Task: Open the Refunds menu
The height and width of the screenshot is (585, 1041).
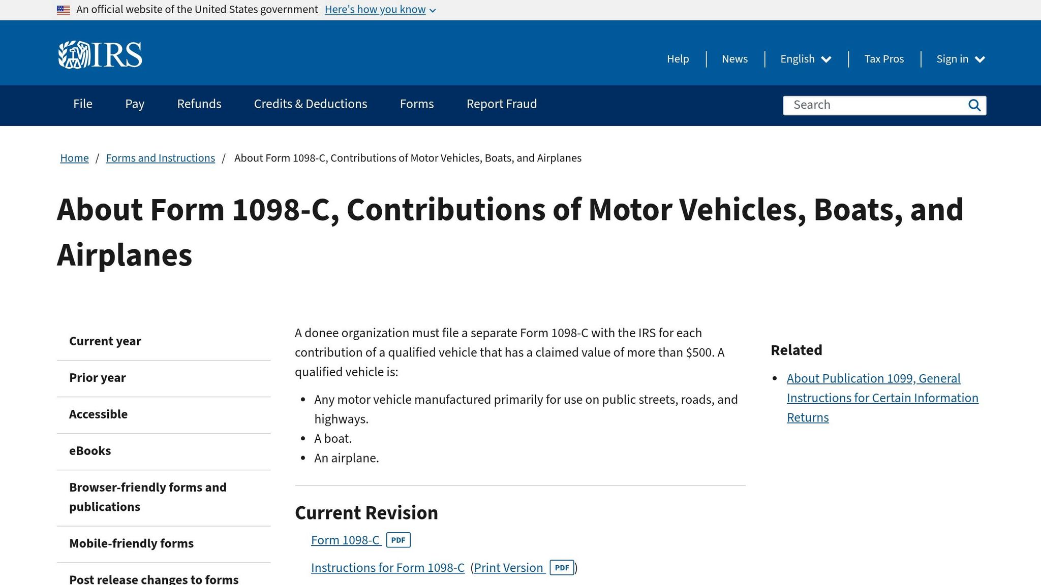Action: point(199,104)
